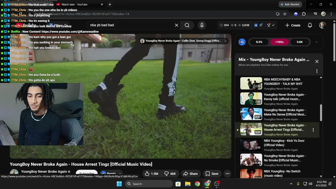Like the video with thumbs up
This screenshot has width=336, height=189.
coord(151,174)
